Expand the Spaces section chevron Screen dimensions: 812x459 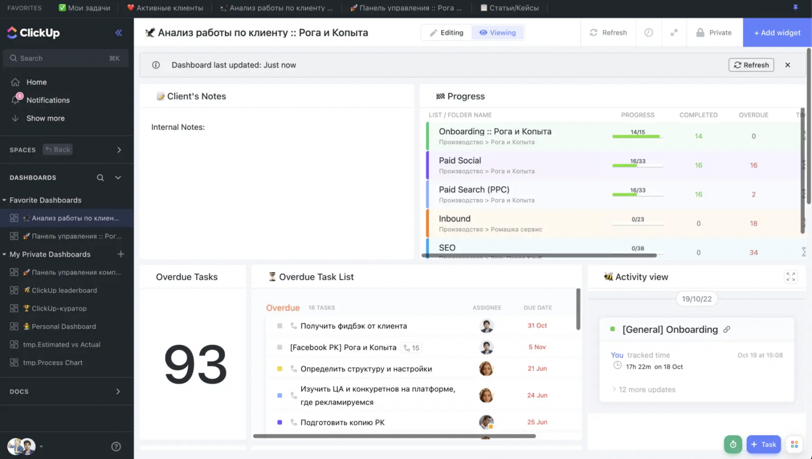point(119,150)
